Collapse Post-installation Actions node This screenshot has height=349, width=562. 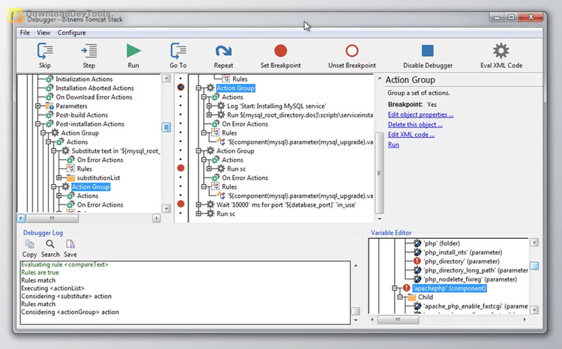(x=37, y=124)
